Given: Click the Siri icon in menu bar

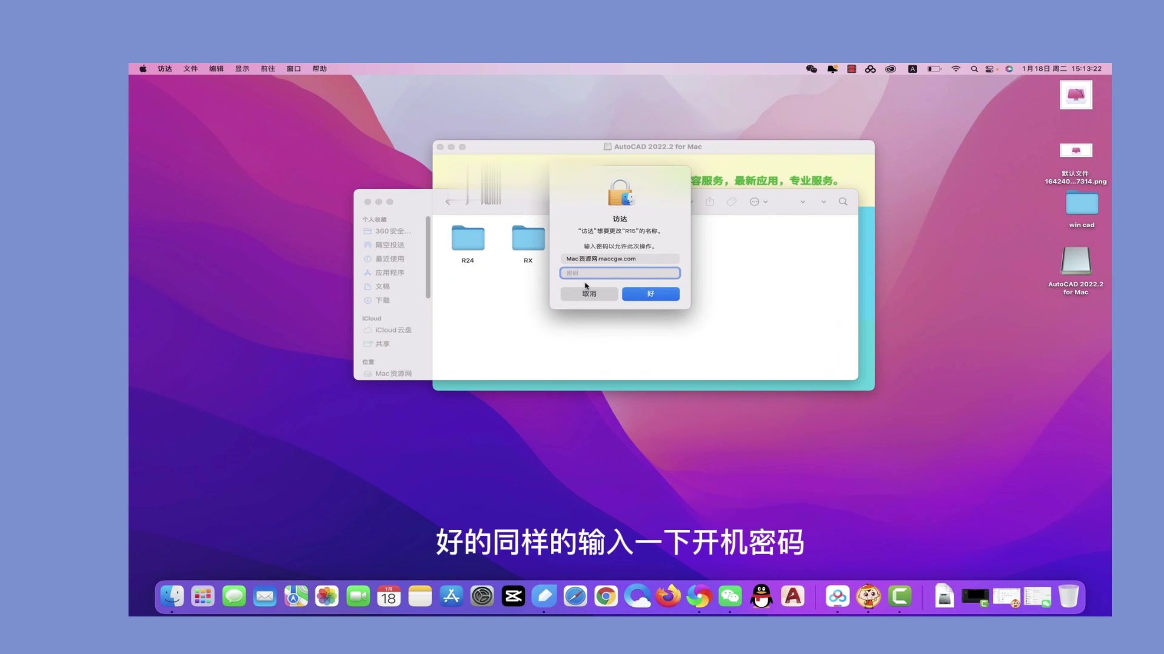Looking at the screenshot, I should pos(1009,69).
